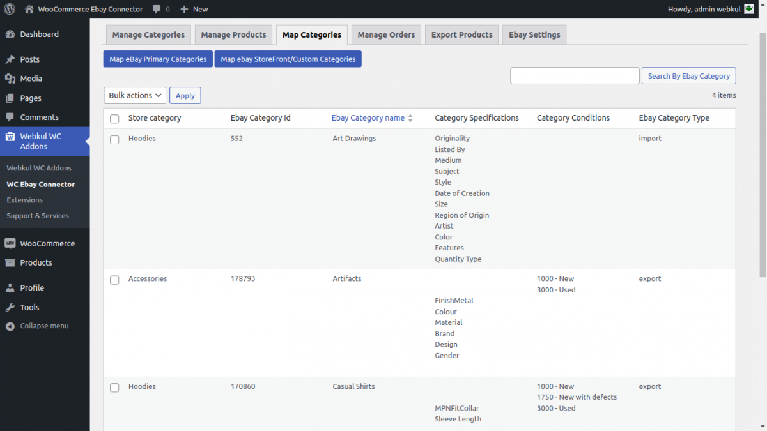Check the Accessories row checkbox
Viewport: 767px width, 431px height.
click(x=114, y=280)
